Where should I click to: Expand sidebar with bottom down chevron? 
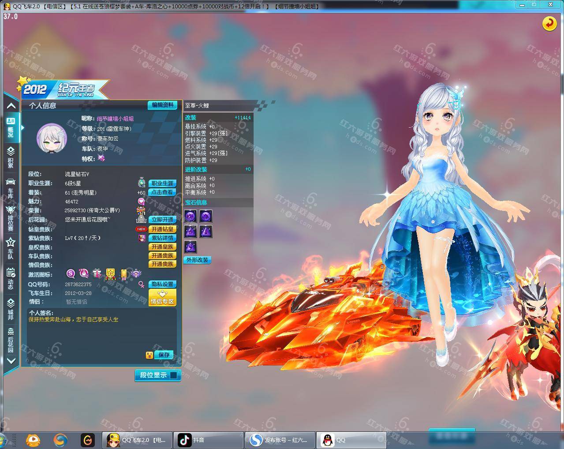pos(11,361)
